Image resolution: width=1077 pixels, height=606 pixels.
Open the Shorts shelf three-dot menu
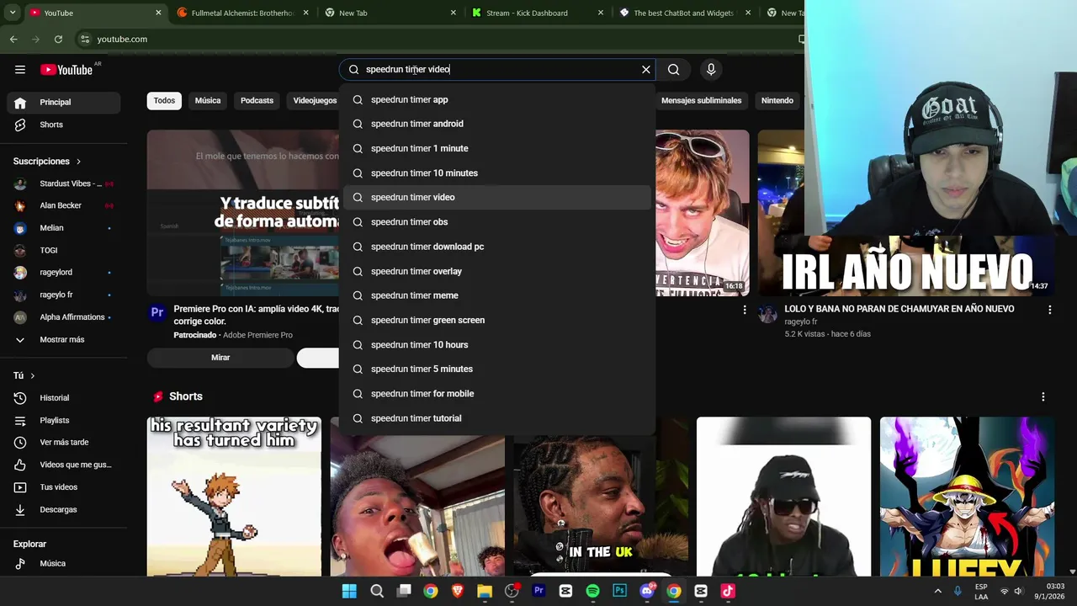[x=1043, y=396]
